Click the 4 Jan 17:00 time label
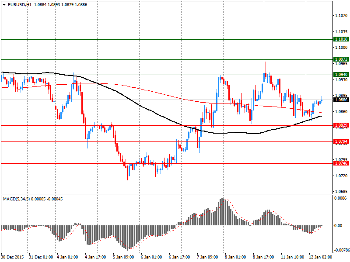 [95, 257]
